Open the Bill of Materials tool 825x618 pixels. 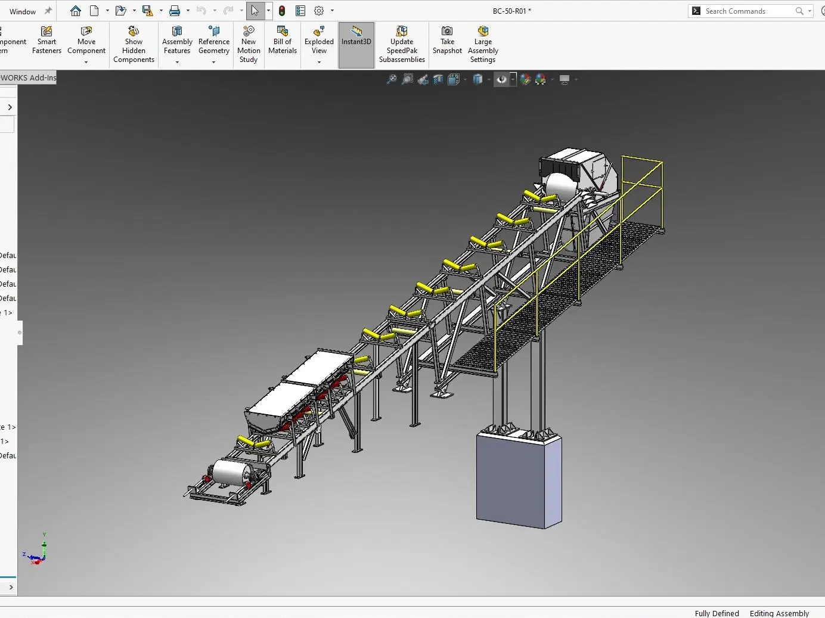pyautogui.click(x=283, y=41)
